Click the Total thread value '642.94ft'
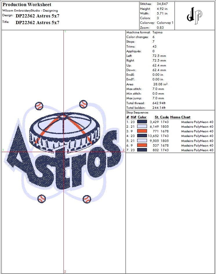 (159, 103)
